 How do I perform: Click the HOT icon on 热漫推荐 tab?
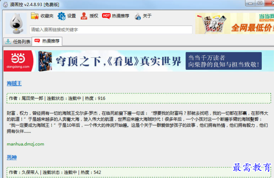(37, 41)
